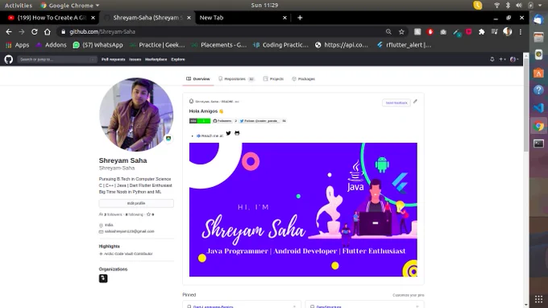
Task: Click the set status emoji on avatar
Action: pos(168,139)
